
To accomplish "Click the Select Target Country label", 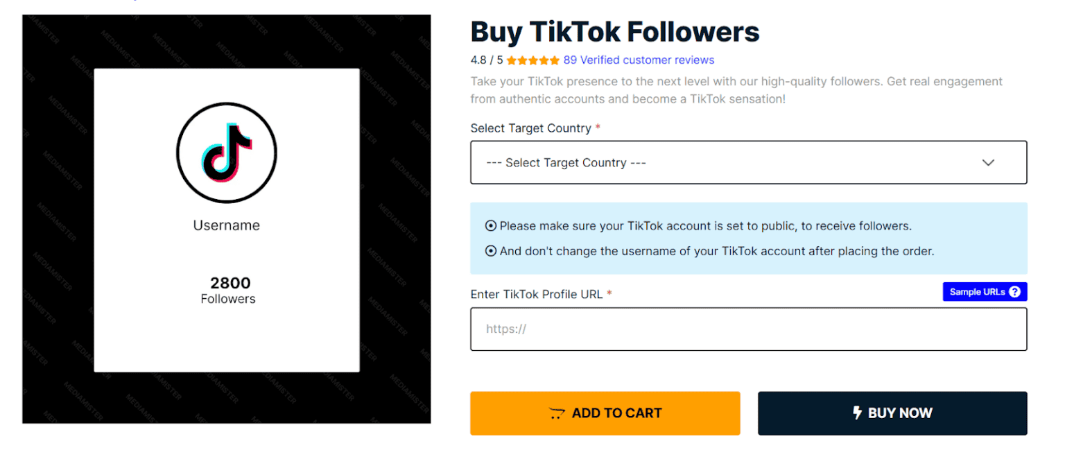I will [x=530, y=128].
